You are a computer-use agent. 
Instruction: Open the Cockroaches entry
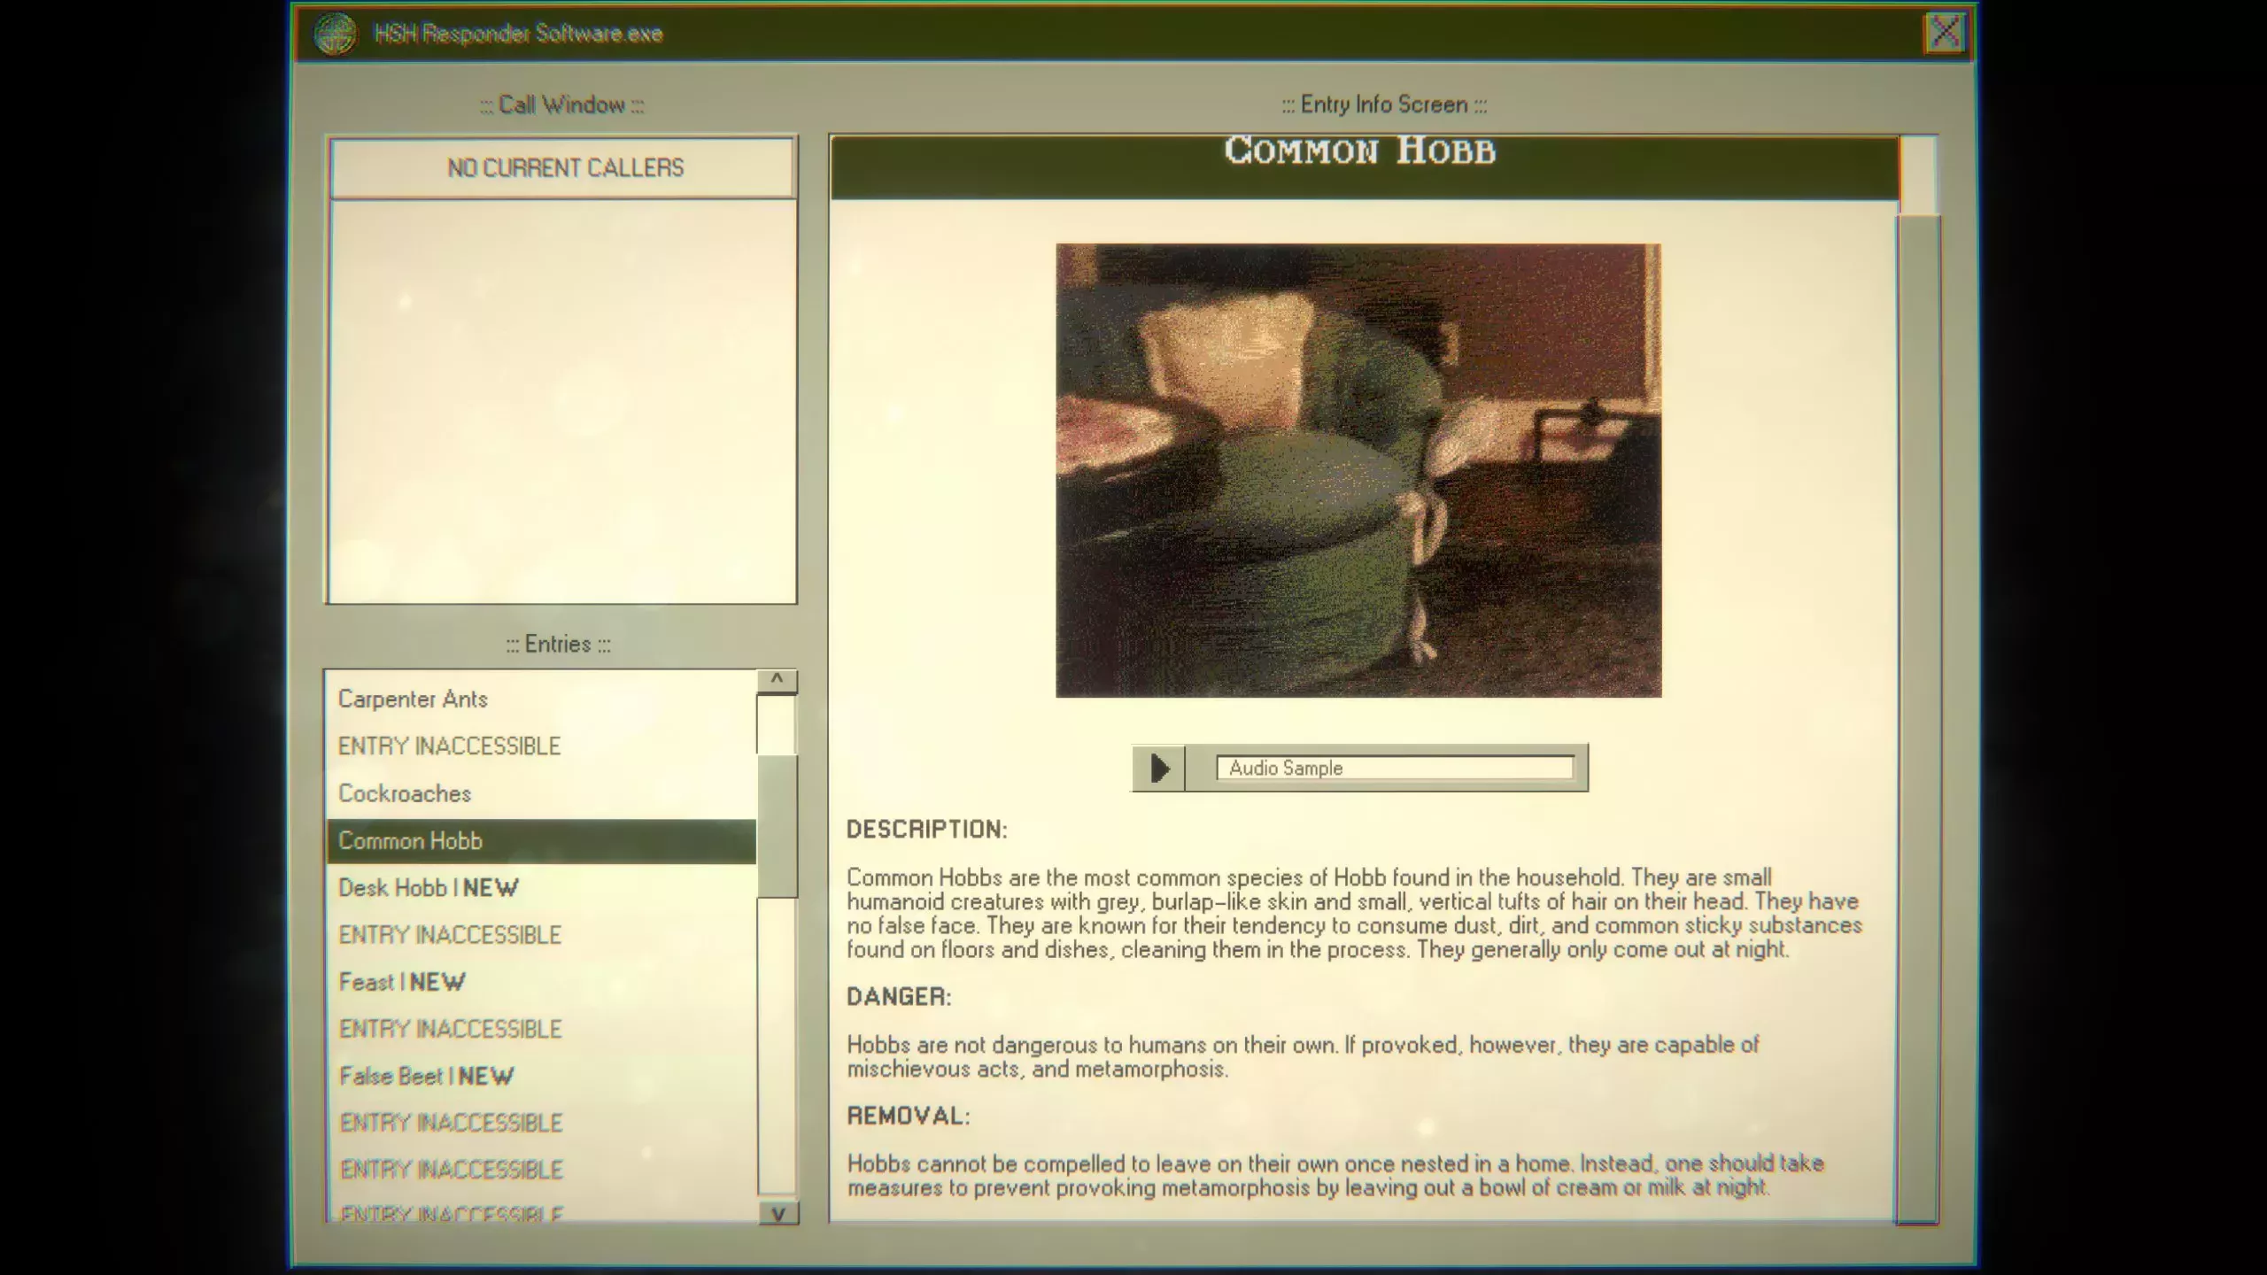(404, 793)
